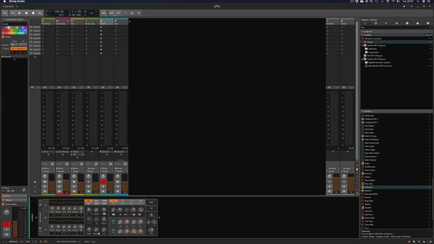The width and height of the screenshot is (434, 244).
Task: Select Phase-4 in the device list
Action: click(396, 174)
